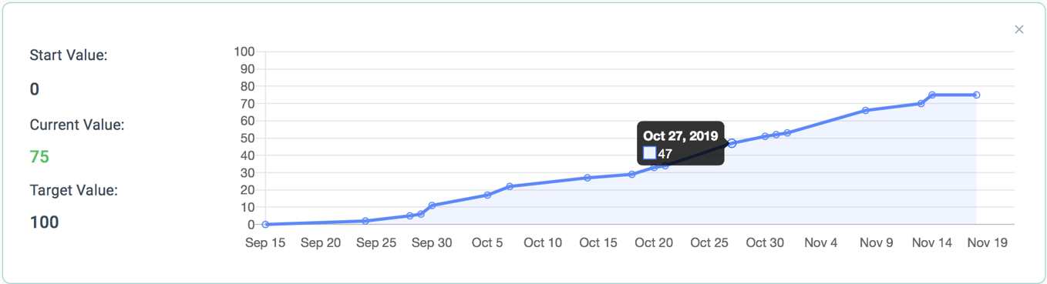Click the Start Value label

click(x=69, y=55)
